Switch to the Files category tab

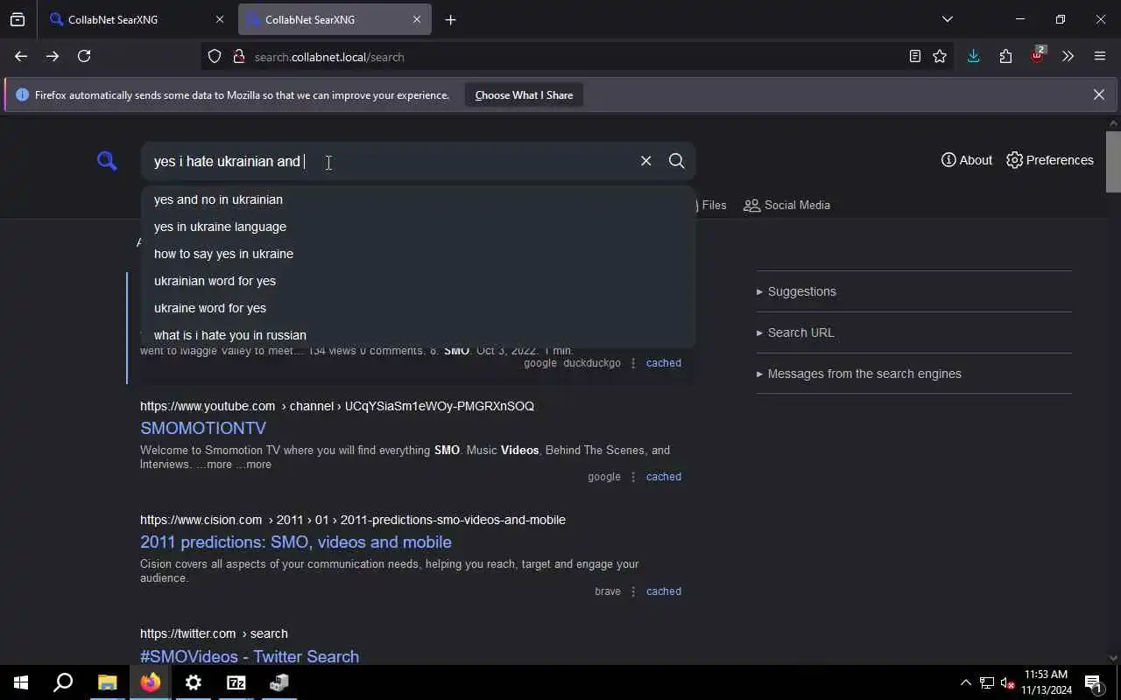point(710,205)
